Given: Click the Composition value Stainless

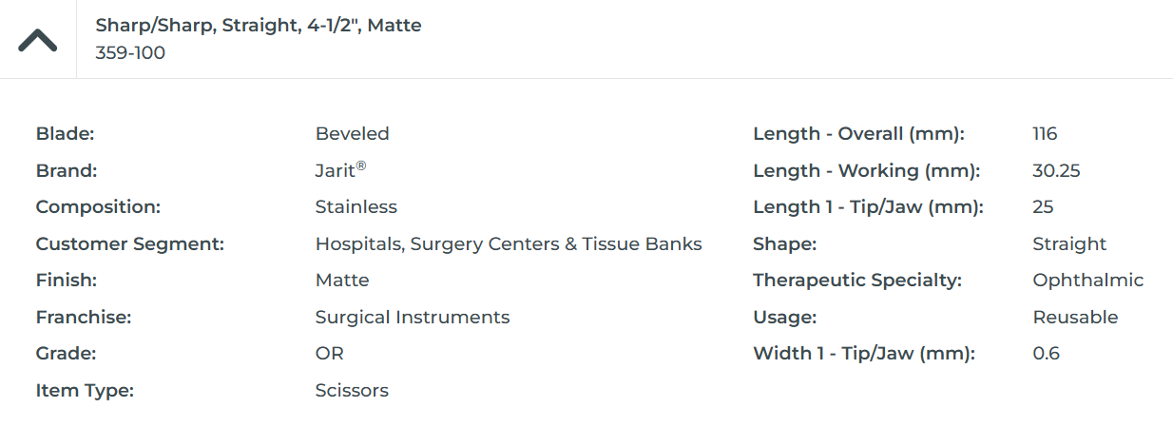Looking at the screenshot, I should pyautogui.click(x=356, y=207).
